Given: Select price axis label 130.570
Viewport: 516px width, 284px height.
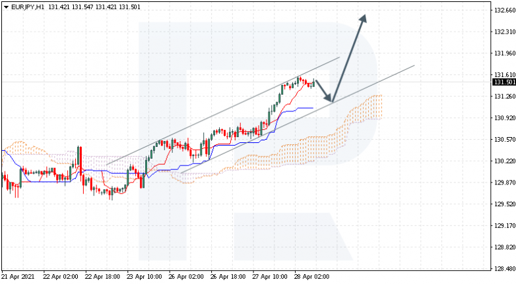Looking at the screenshot, I should (x=505, y=140).
